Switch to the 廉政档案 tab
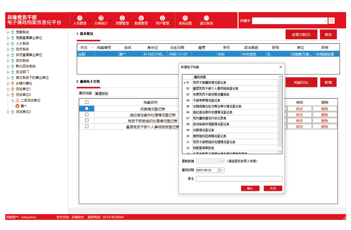 click(85, 93)
